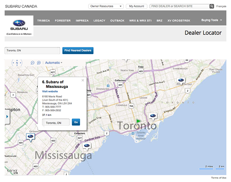Open the Impreza menu item
This screenshot has height=182, width=231.
tap(82, 21)
